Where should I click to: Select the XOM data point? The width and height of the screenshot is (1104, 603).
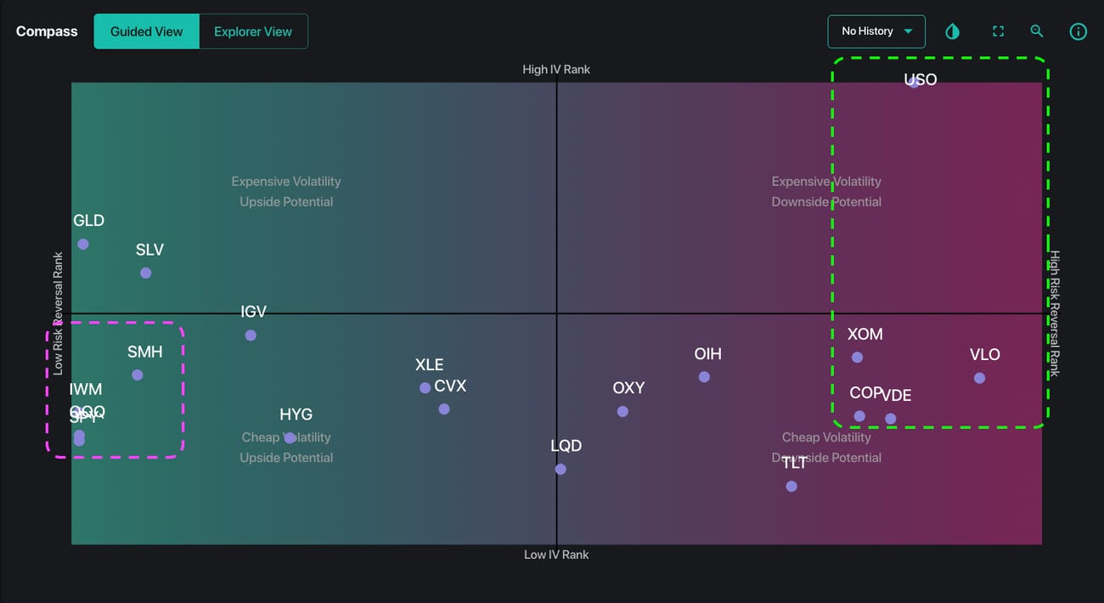(857, 358)
